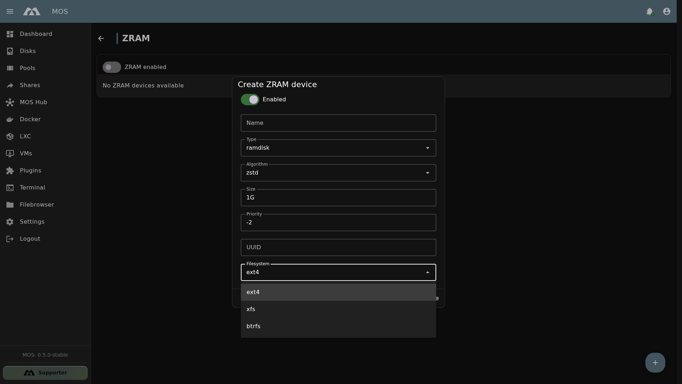
Task: Click the MOS logo in header
Action: click(32, 11)
